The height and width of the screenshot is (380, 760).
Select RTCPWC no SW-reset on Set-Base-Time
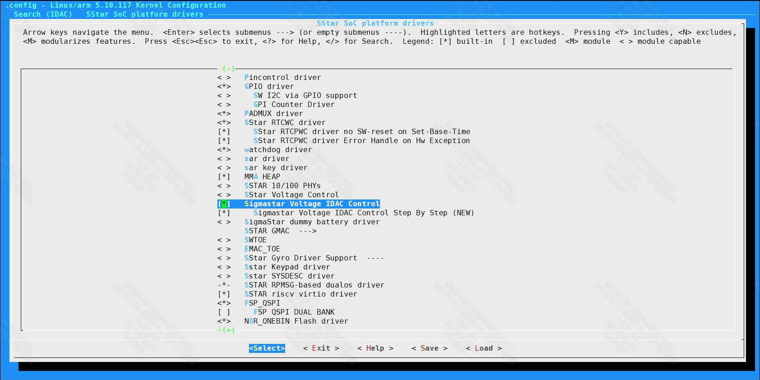point(362,132)
